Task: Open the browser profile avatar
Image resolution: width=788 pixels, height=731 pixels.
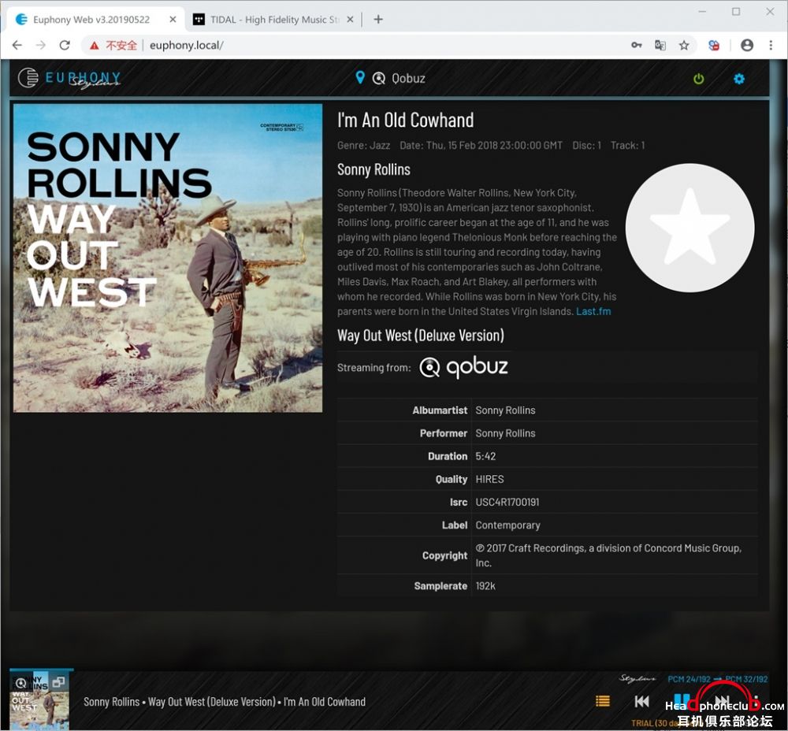Action: (x=747, y=45)
